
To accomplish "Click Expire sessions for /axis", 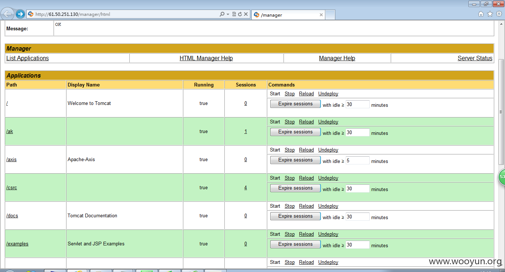I will point(295,160).
